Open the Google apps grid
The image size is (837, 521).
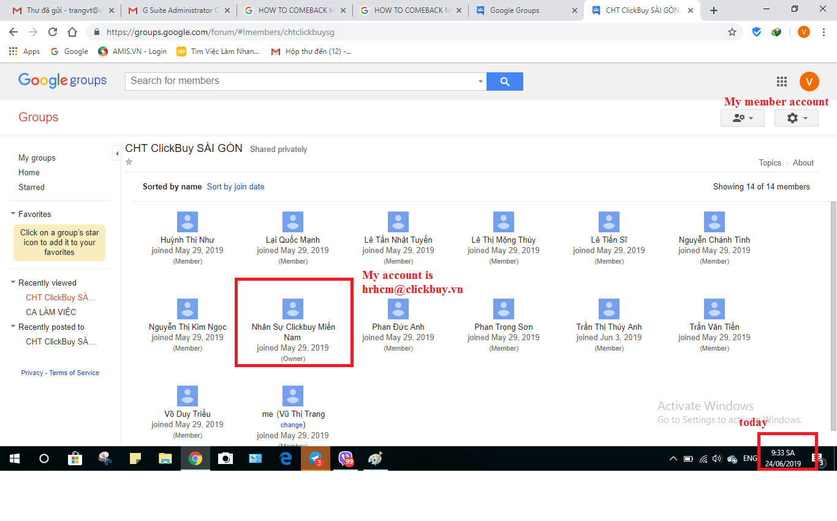782,82
